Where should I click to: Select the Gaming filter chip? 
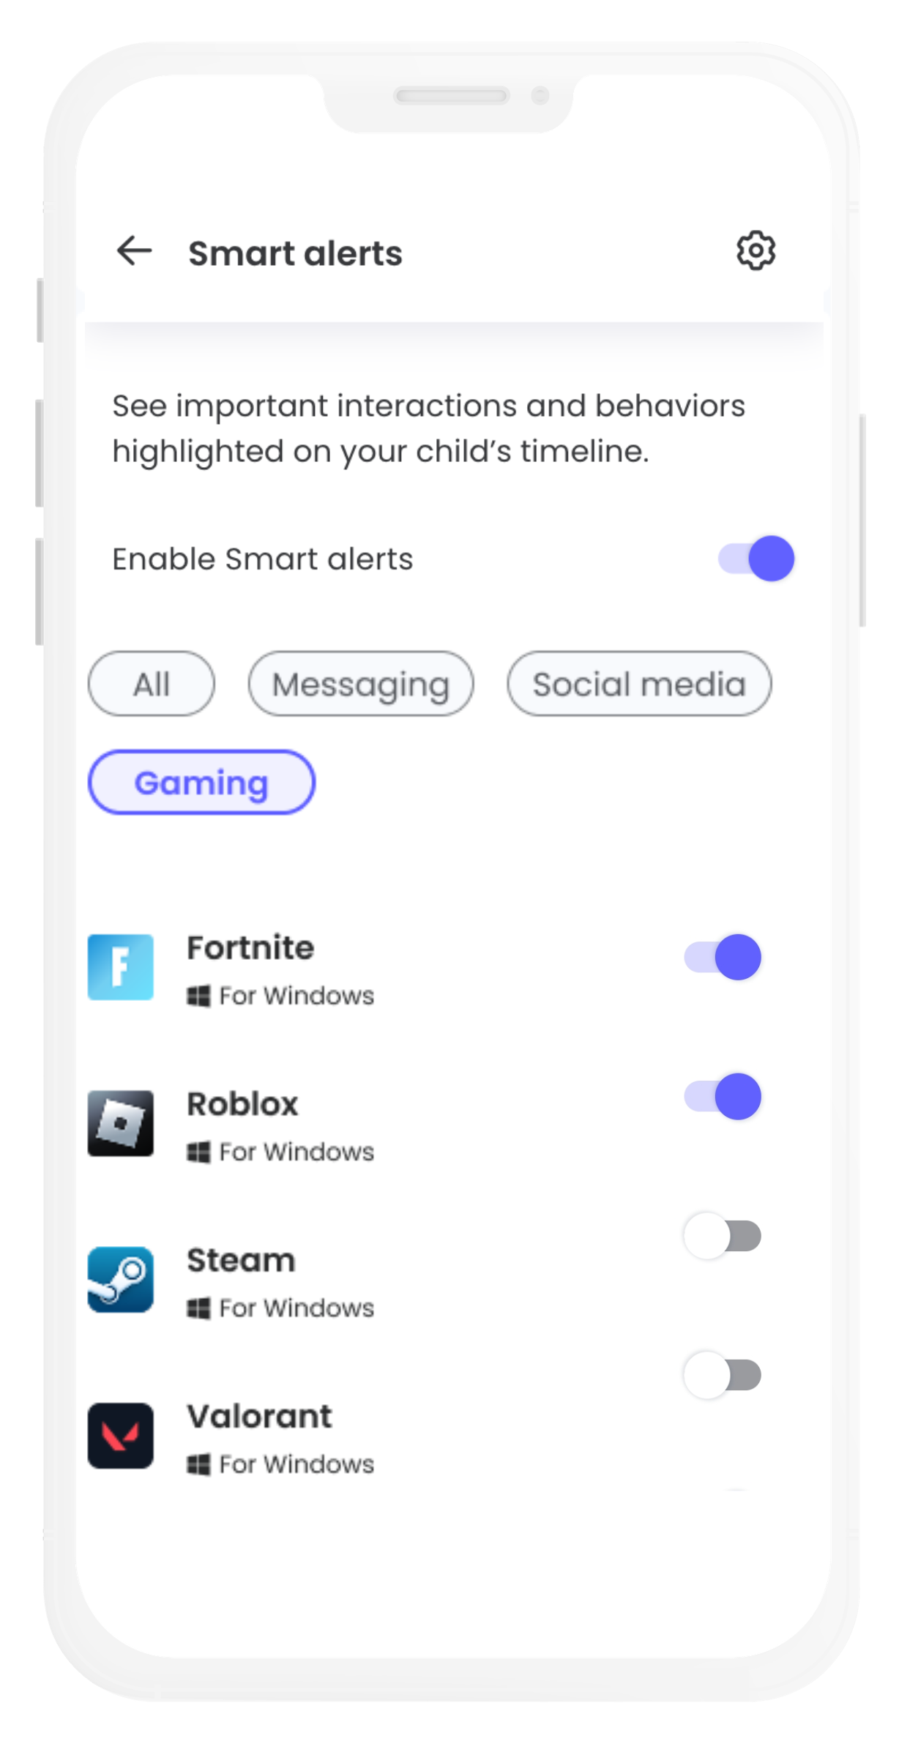[201, 782]
